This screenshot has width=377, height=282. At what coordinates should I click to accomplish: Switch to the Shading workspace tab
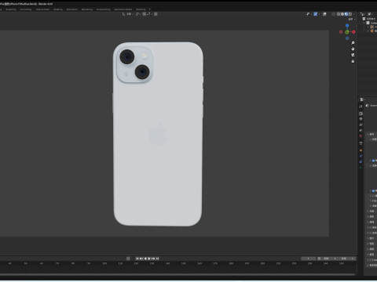[x=58, y=9]
